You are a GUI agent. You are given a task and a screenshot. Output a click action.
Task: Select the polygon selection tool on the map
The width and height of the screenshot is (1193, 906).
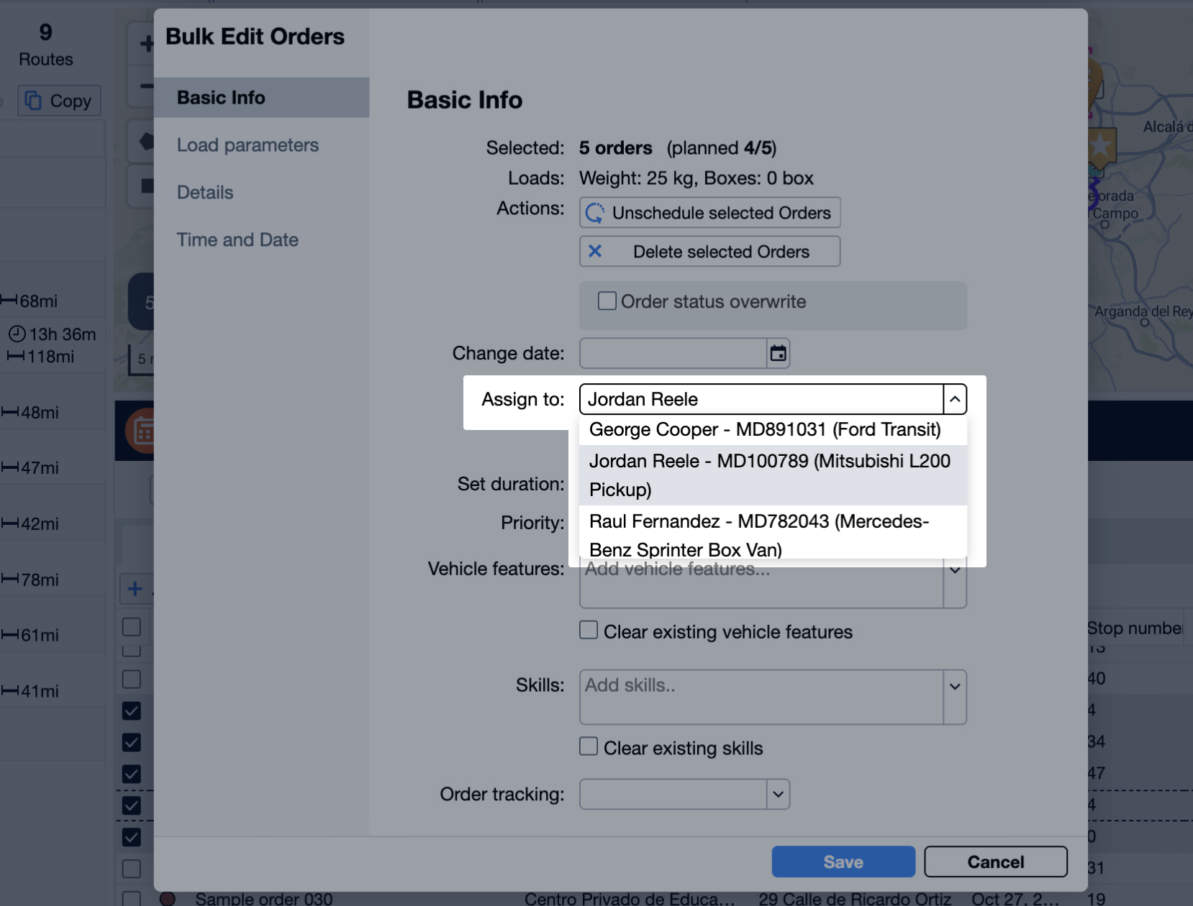tap(146, 141)
